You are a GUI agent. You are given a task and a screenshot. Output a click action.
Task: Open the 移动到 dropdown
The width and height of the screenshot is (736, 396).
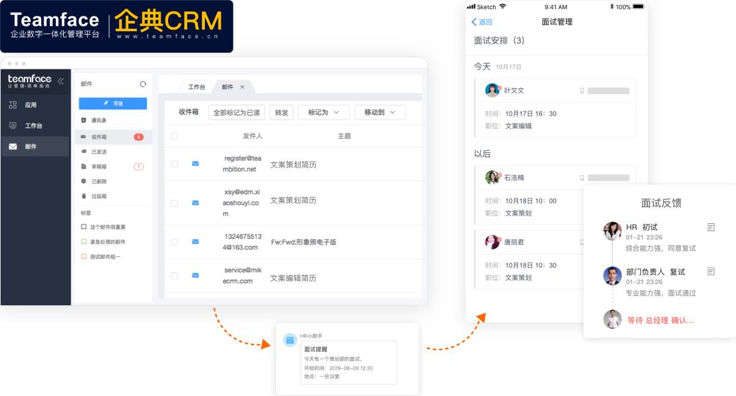pyautogui.click(x=380, y=112)
